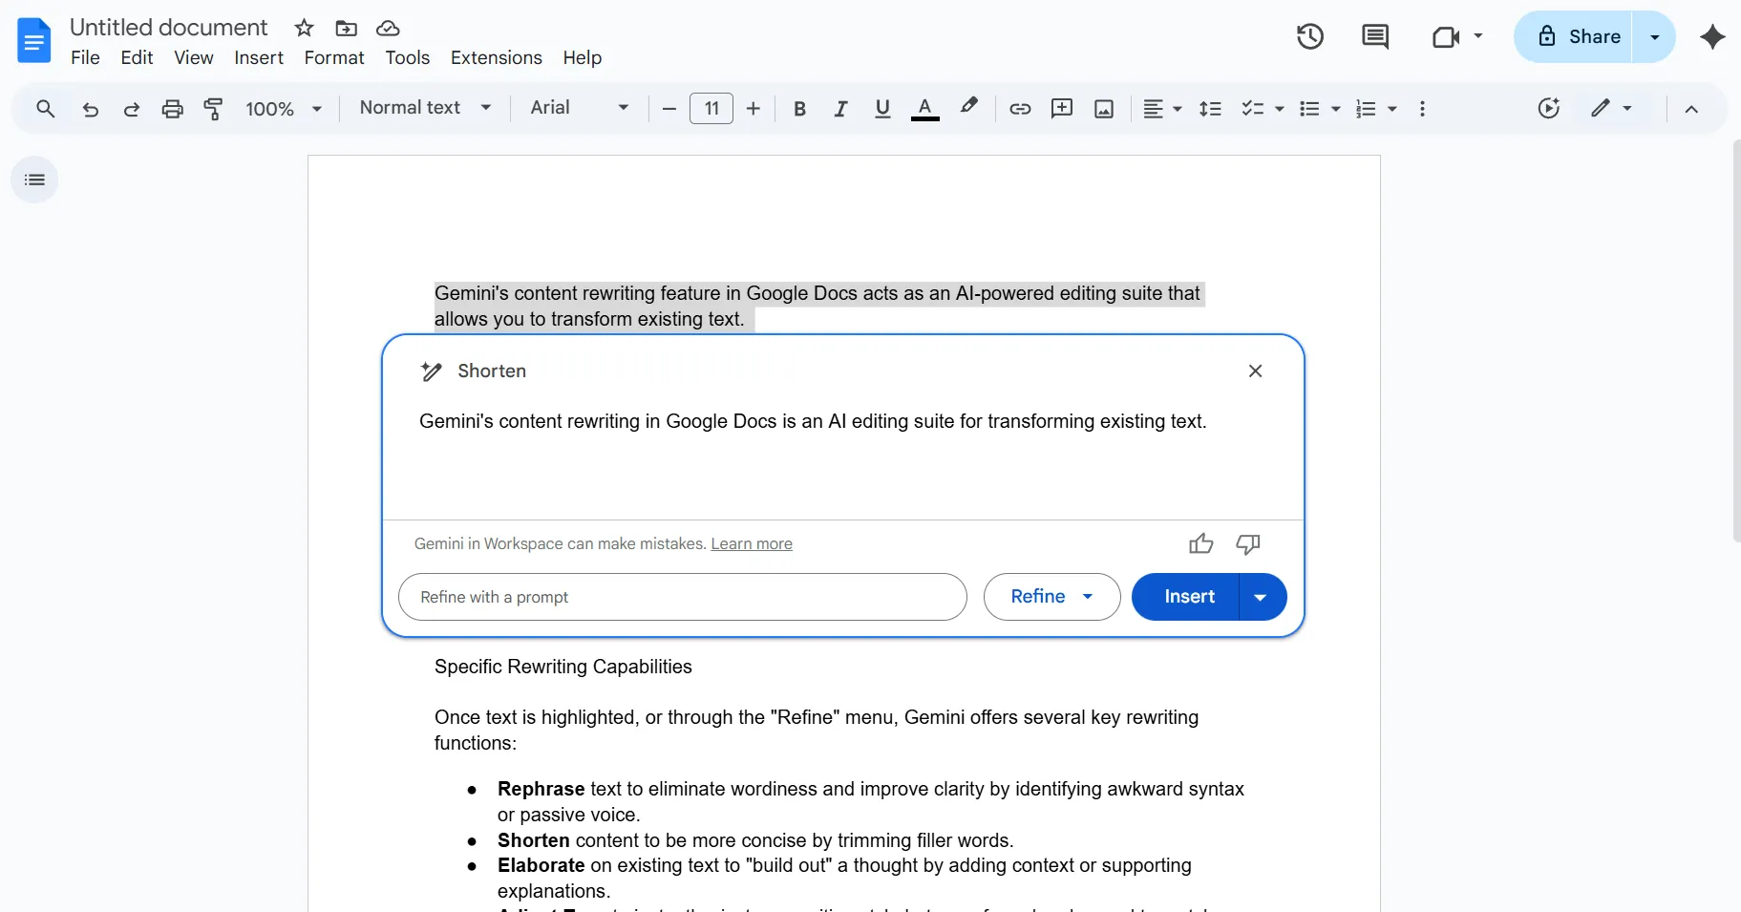Screen dimensions: 1741x912
Task: Insert the shortened Gemini text
Action: click(x=1185, y=597)
